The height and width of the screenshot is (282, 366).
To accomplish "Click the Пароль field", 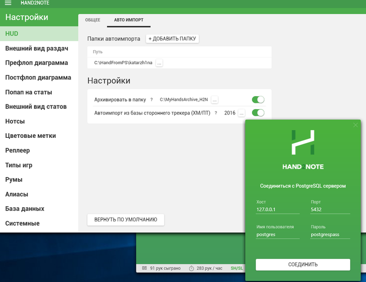I will (330, 234).
